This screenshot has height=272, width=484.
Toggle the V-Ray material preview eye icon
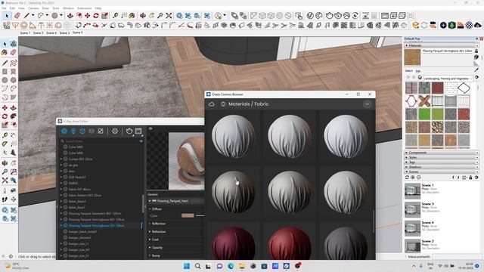(x=150, y=128)
